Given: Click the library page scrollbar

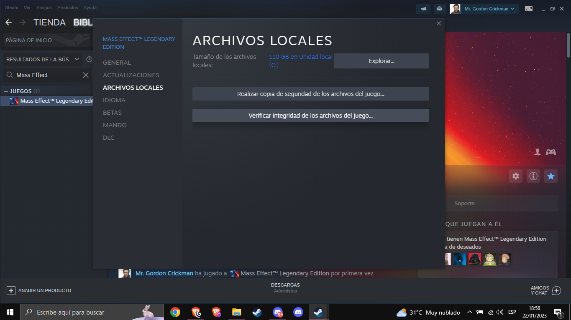Looking at the screenshot, I should coord(568,45).
